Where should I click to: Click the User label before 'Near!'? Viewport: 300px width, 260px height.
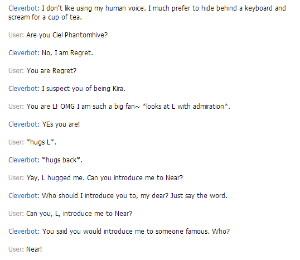[x=16, y=249]
